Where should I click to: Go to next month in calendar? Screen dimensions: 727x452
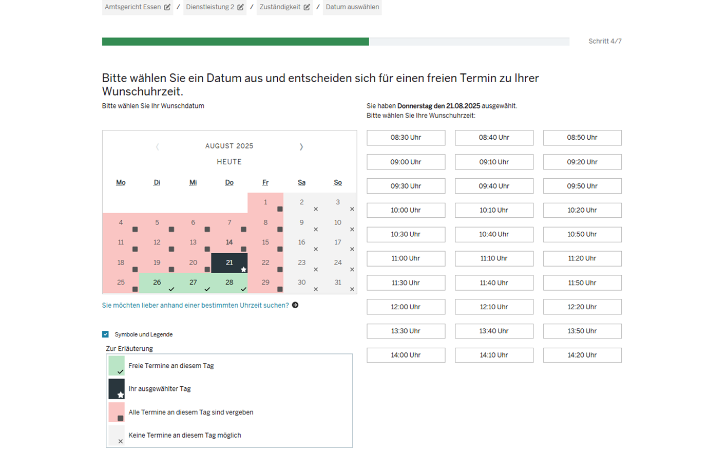pos(301,147)
